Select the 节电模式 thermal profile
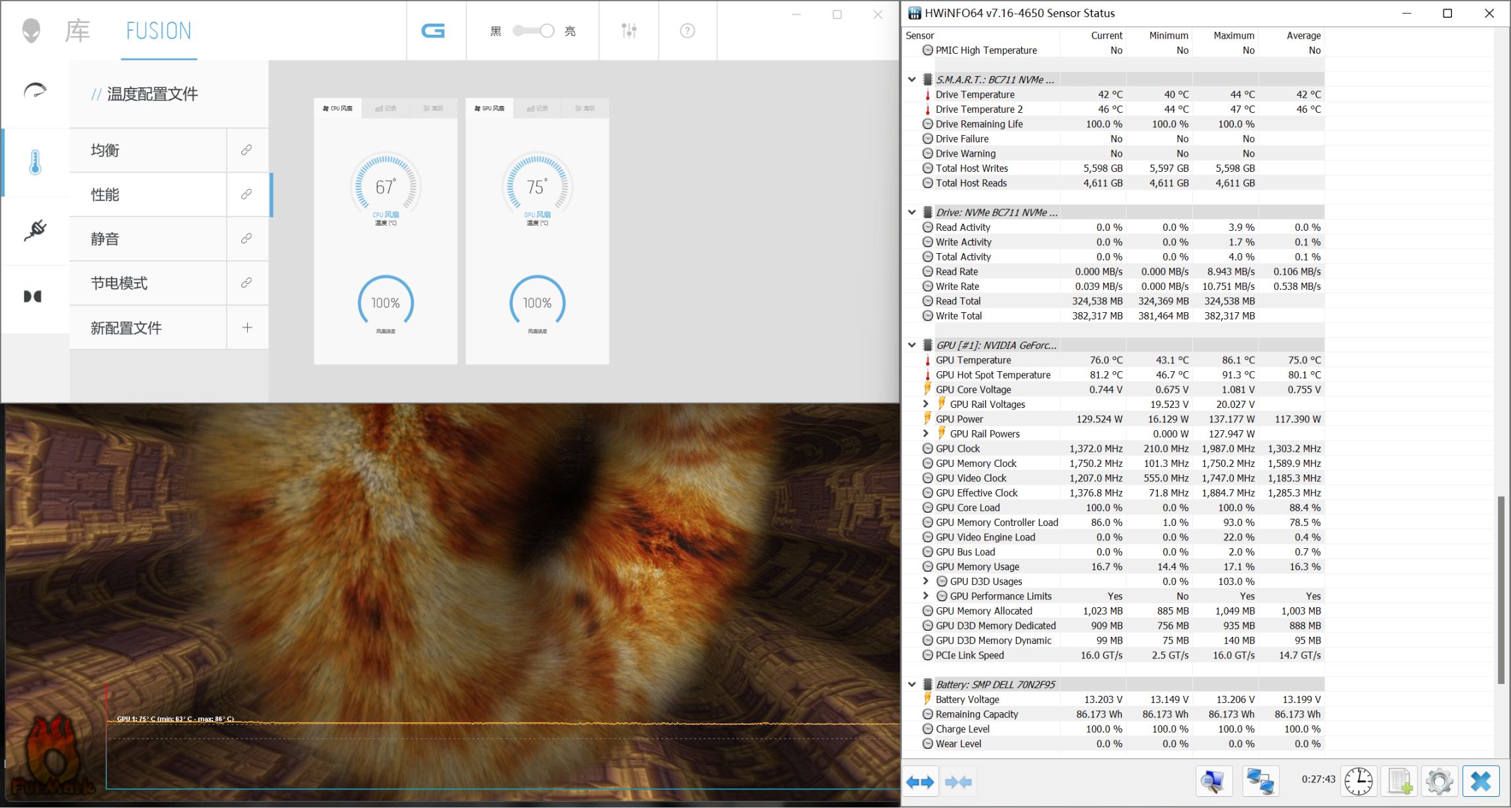Viewport: 1511px width, 808px height. click(x=119, y=283)
